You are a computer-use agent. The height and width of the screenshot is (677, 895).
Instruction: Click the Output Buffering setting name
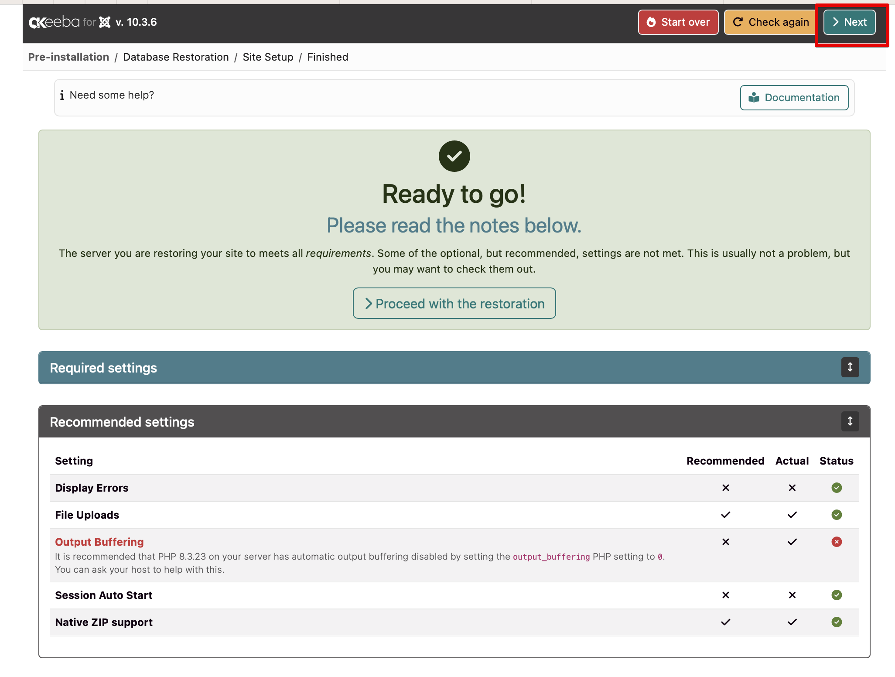click(x=99, y=542)
